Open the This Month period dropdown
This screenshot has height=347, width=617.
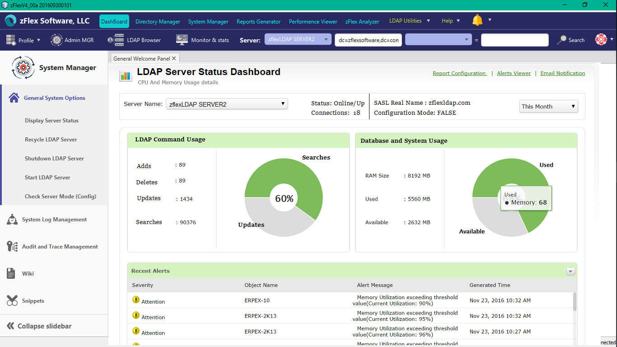[548, 107]
